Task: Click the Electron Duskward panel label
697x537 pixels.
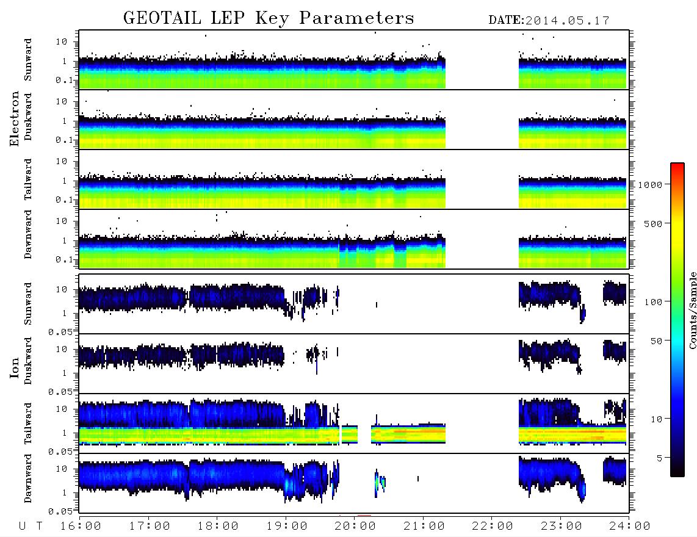Action: (28, 117)
